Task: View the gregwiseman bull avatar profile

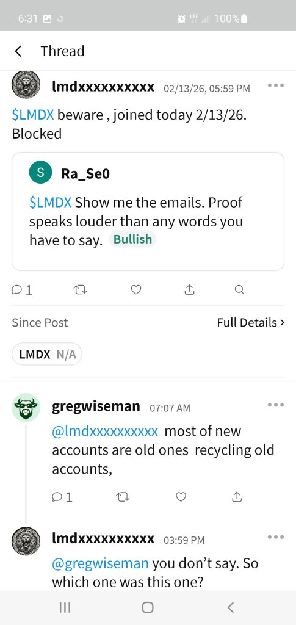Action: pyautogui.click(x=26, y=407)
